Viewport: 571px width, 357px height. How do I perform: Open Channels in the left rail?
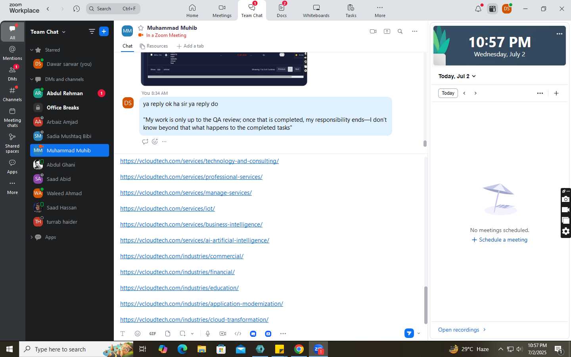(x=12, y=94)
